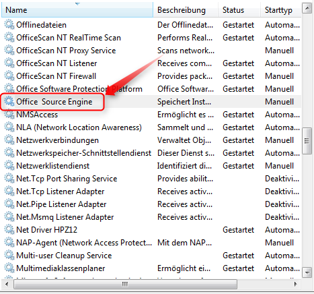Screen dimensions: 314x294
Task: Click gear icon of OfficeScan NT RealTime Scan
Action: click(x=9, y=37)
